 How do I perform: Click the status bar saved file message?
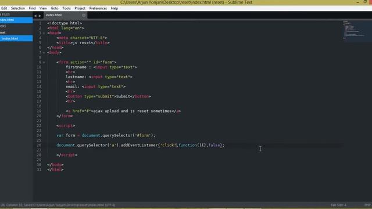pyautogui.click(x=58, y=205)
